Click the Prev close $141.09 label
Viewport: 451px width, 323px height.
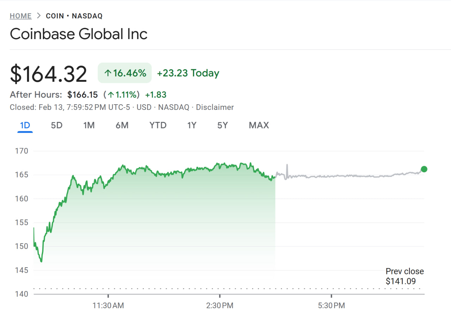tap(404, 276)
